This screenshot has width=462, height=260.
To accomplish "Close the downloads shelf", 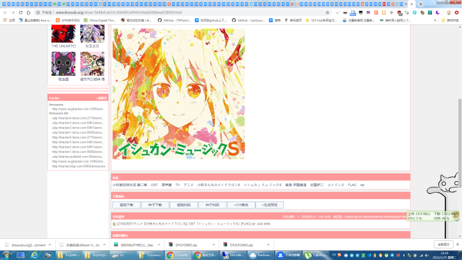I will tap(458, 245).
